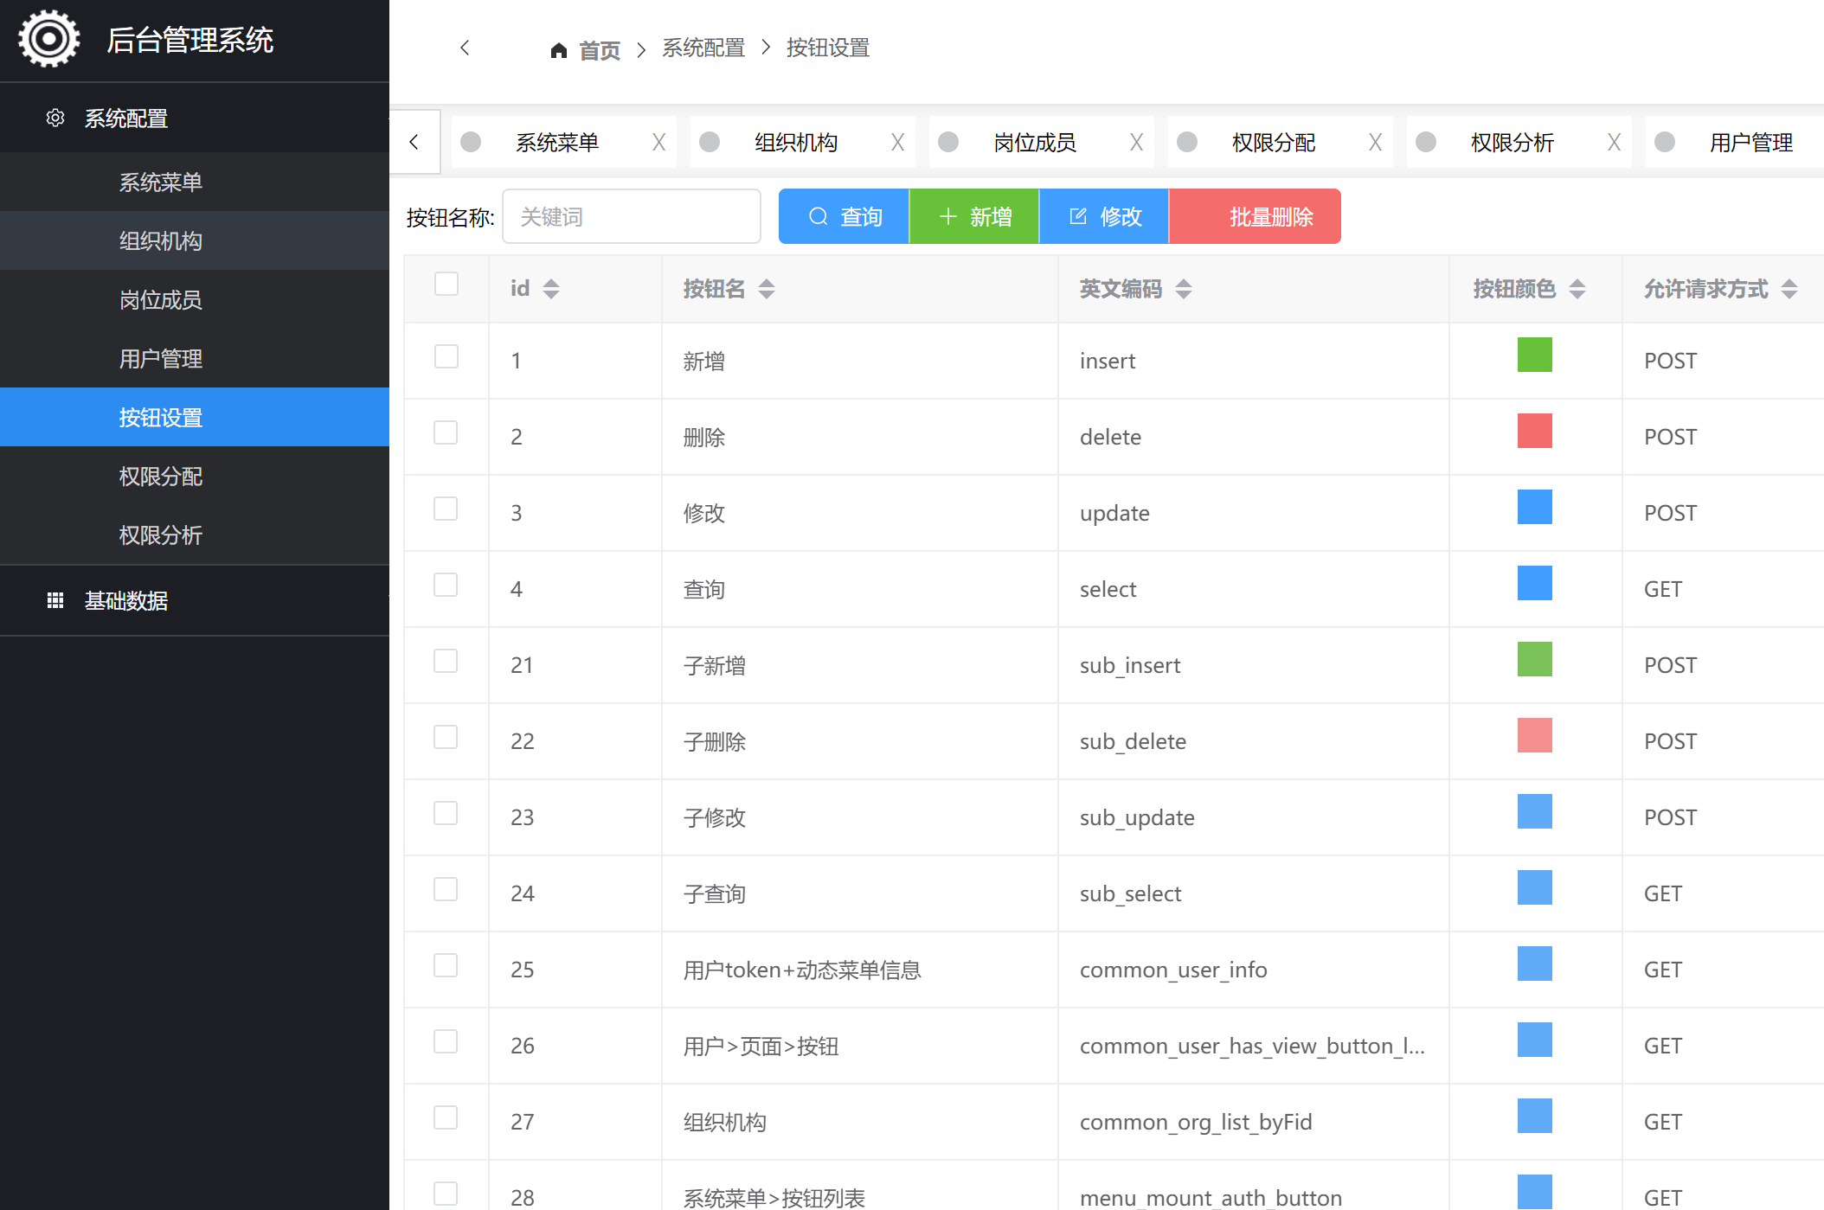Open 权限分配 in the sidebar

coord(195,476)
